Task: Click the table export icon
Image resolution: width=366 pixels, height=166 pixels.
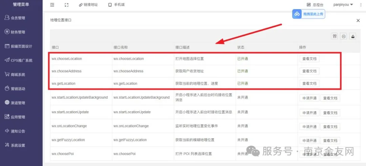Action: point(353,36)
